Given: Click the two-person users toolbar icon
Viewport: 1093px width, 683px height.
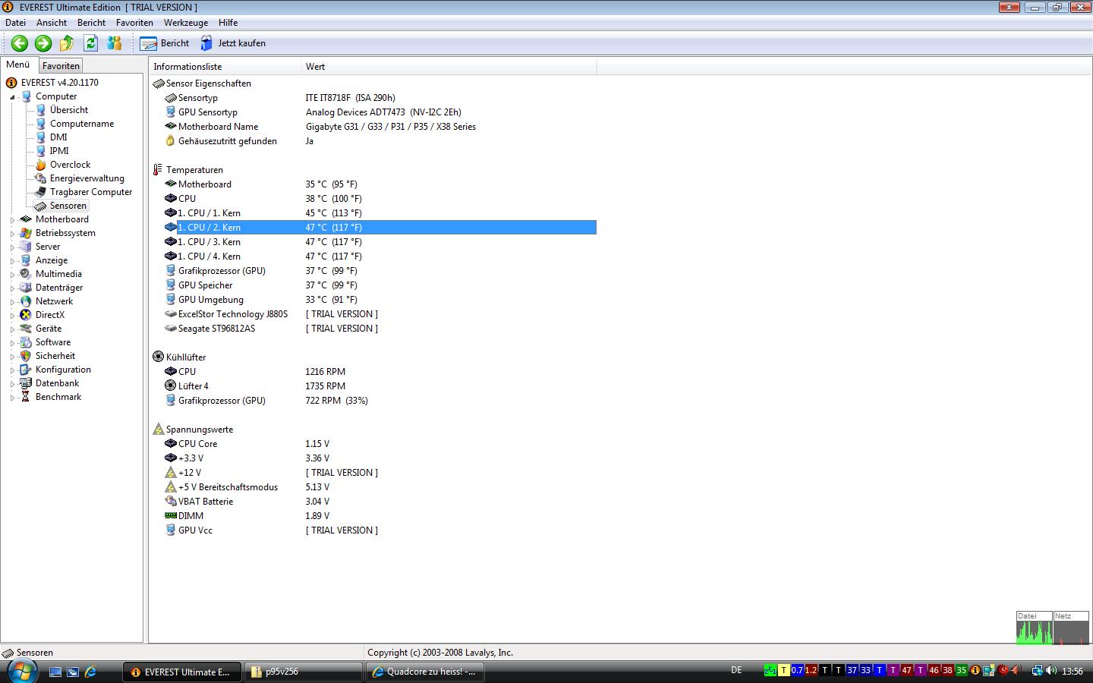Looking at the screenshot, I should click(115, 43).
